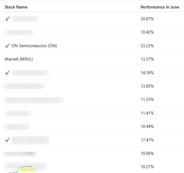Click the 14.39% performance value

(147, 73)
